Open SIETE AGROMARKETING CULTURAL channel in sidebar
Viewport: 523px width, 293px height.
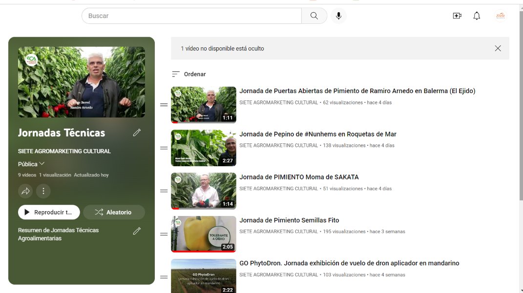(x=64, y=151)
